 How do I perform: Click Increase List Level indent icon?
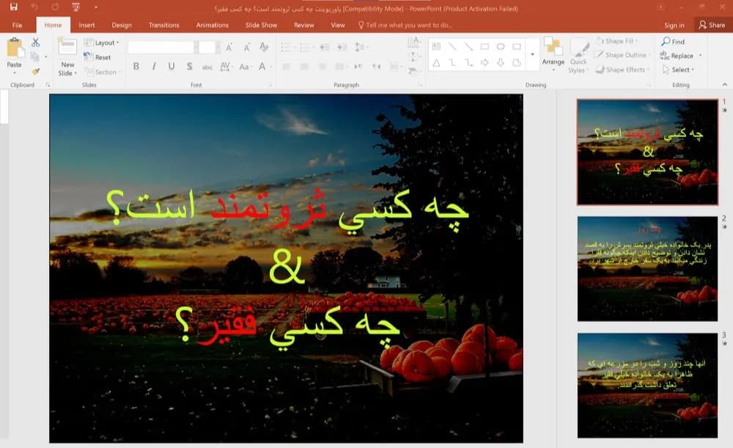(342, 47)
